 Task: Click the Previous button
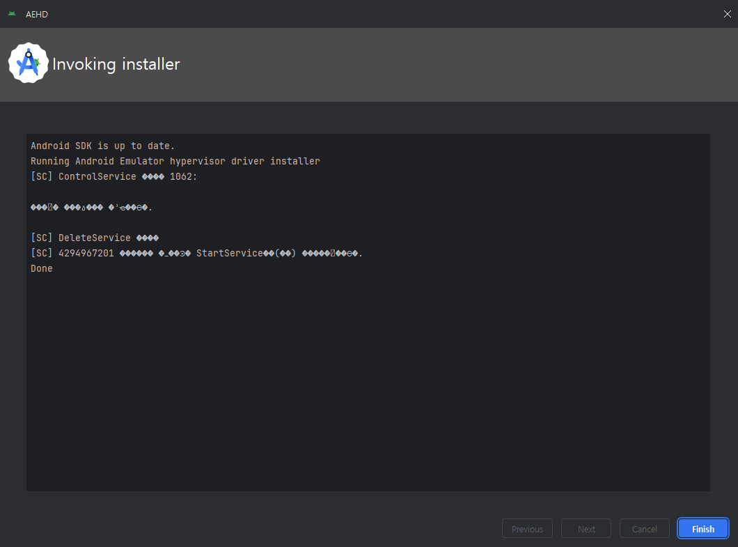tap(527, 528)
